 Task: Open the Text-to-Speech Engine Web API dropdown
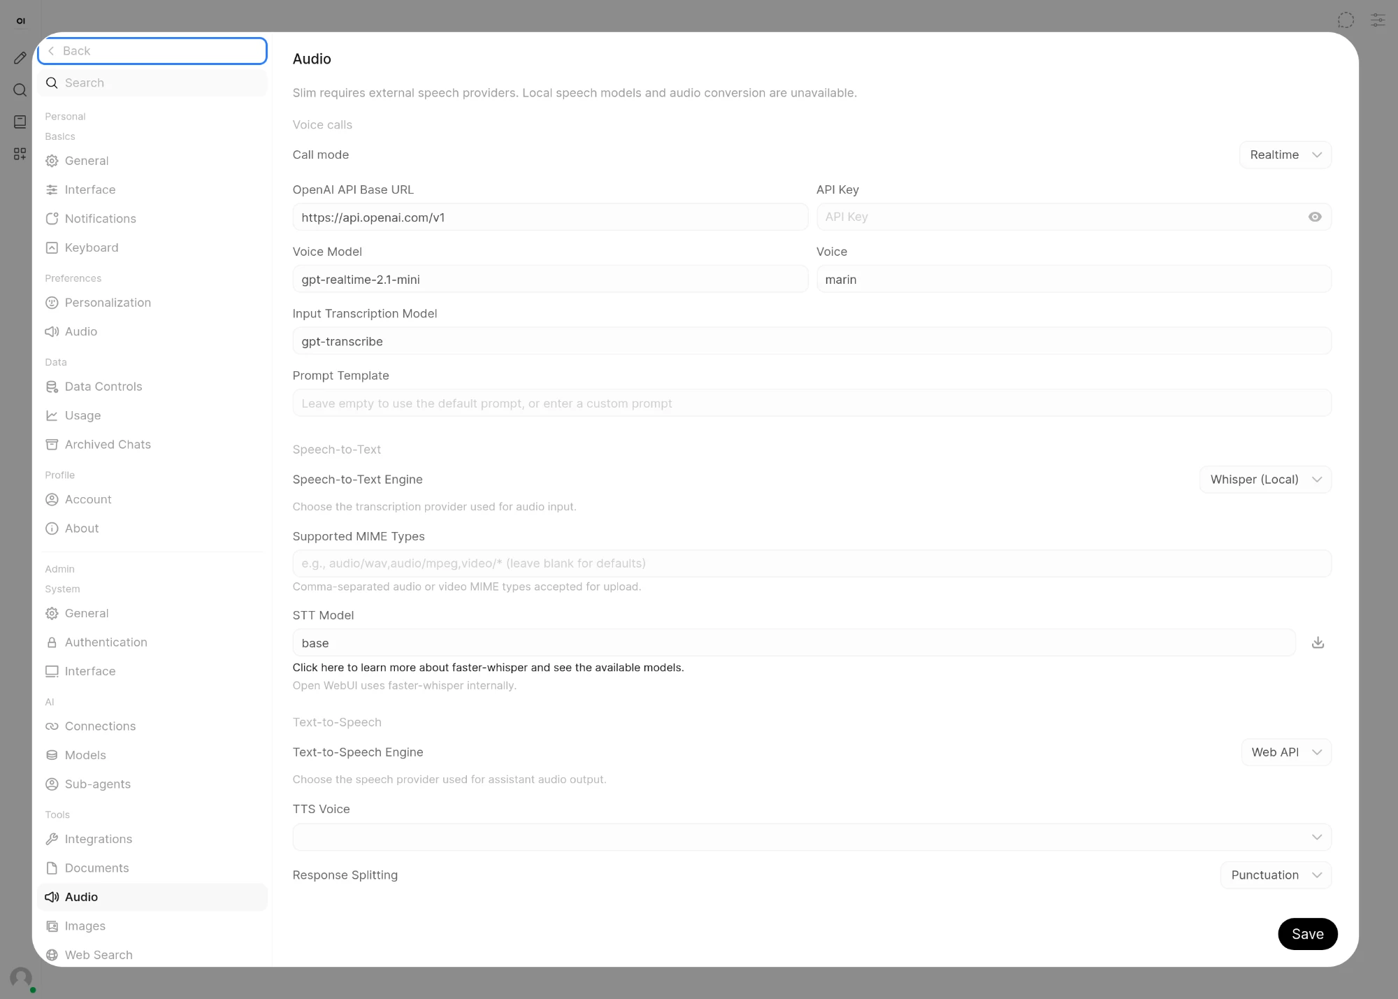click(1286, 752)
